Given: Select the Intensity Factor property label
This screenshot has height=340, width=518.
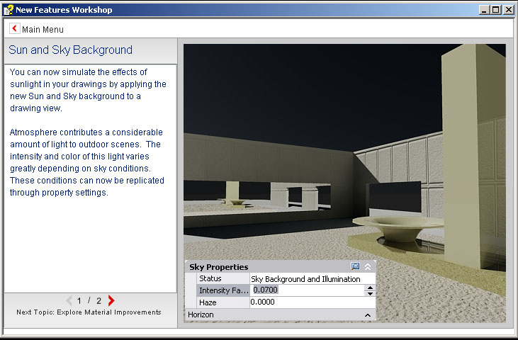Looking at the screenshot, I should [223, 290].
